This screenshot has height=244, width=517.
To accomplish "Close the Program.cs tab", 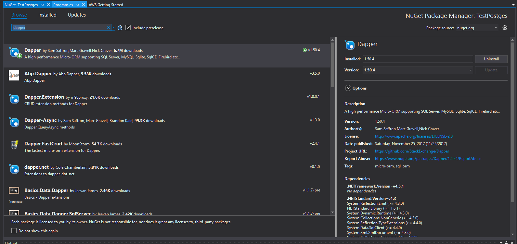I will [84, 5].
